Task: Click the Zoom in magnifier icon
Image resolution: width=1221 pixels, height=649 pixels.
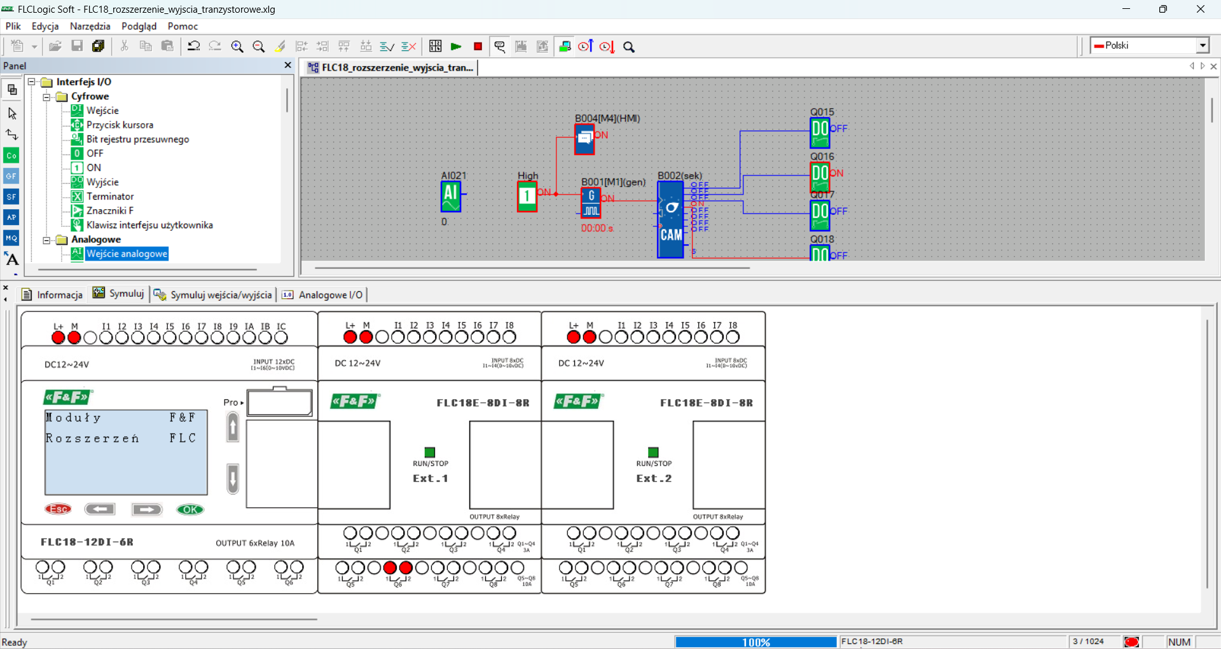Action: point(237,46)
